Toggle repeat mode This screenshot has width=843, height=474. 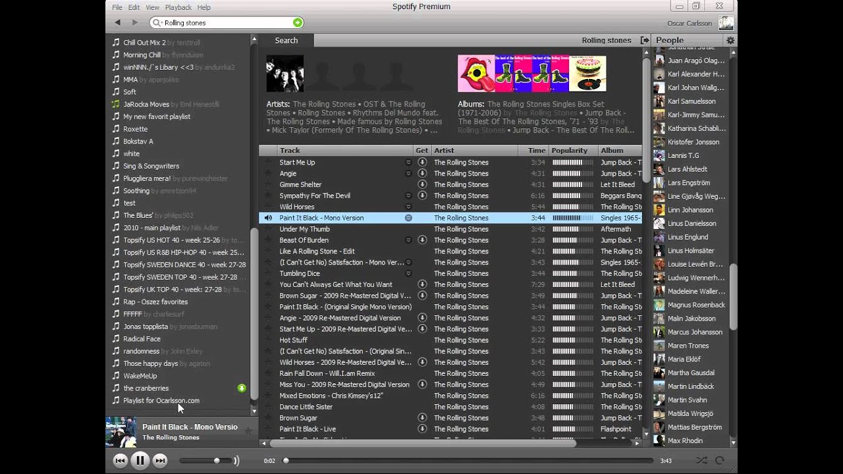click(720, 461)
